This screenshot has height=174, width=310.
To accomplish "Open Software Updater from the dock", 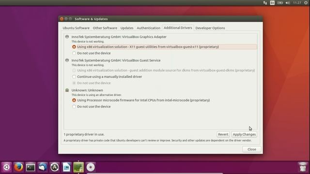I will pyautogui.click(x=55, y=167).
